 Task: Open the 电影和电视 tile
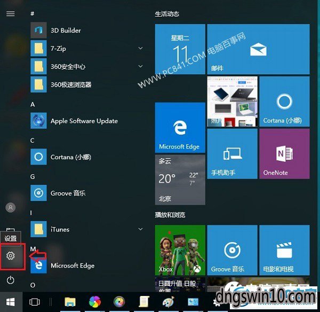tap(284, 250)
